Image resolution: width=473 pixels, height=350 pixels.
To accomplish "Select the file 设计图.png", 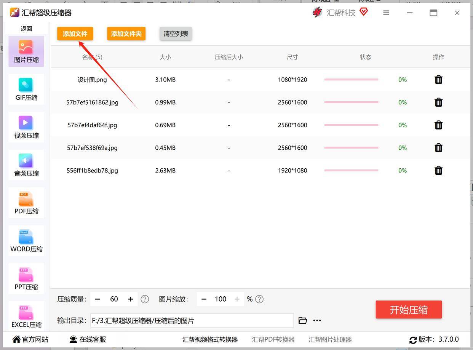I will 92,80.
